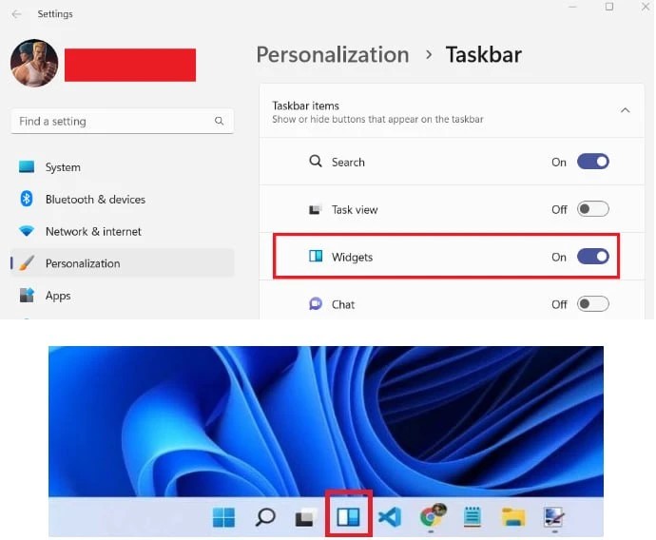Image resolution: width=656 pixels, height=540 pixels.
Task: Click the taskbar Search magnifier icon
Action: [x=265, y=517]
